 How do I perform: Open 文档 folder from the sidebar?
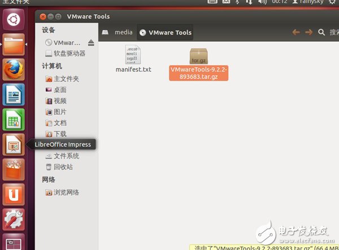tap(56, 123)
